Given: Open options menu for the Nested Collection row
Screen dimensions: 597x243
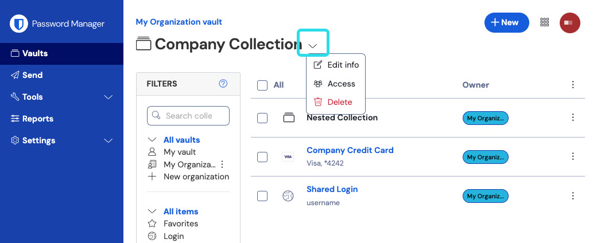Looking at the screenshot, I should (572, 117).
